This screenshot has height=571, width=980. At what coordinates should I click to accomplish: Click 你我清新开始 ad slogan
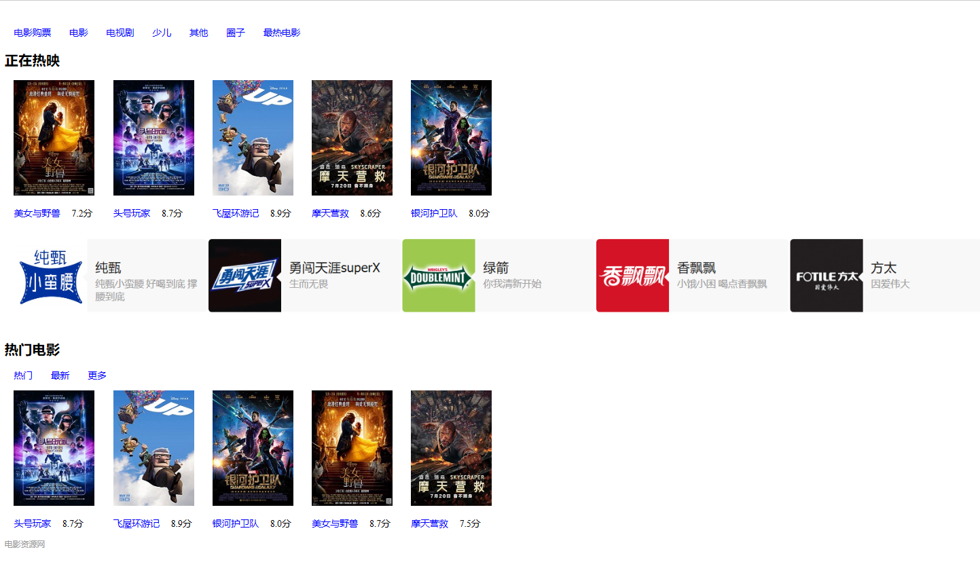(512, 284)
